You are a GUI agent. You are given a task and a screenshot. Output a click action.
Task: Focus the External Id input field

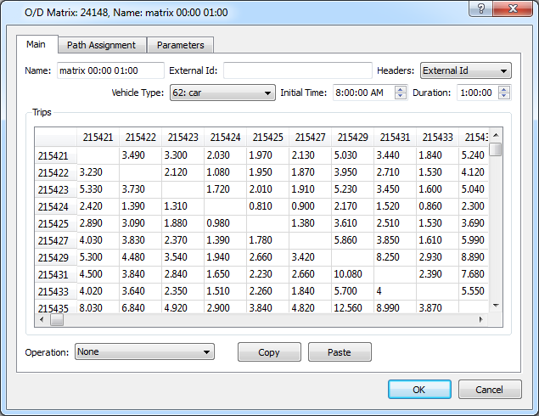coord(297,70)
